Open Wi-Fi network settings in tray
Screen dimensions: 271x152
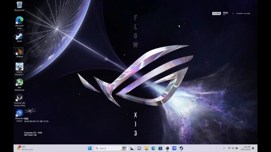229,148
